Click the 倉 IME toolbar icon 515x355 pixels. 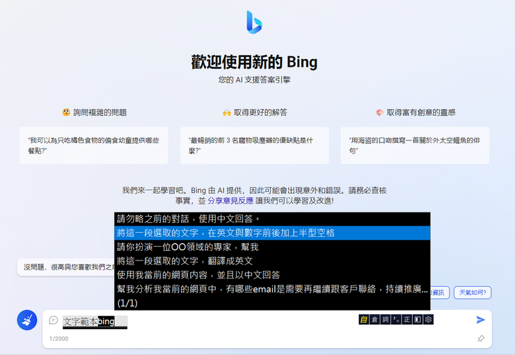374,320
